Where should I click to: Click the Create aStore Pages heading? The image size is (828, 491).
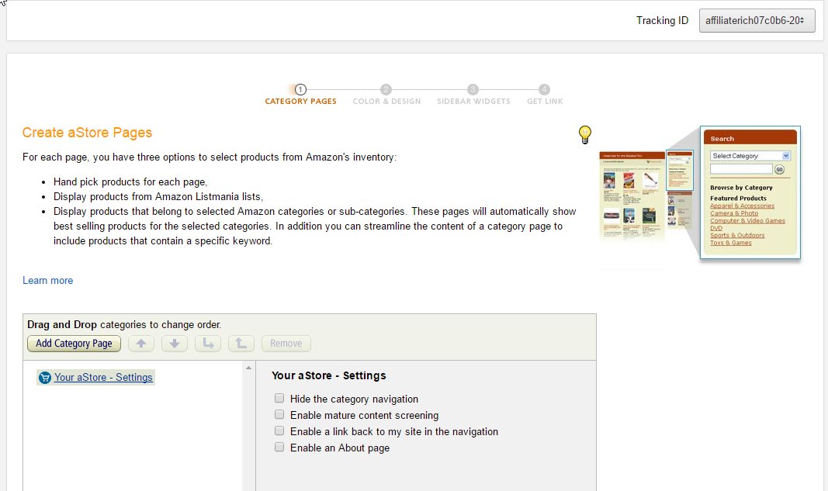pos(87,133)
